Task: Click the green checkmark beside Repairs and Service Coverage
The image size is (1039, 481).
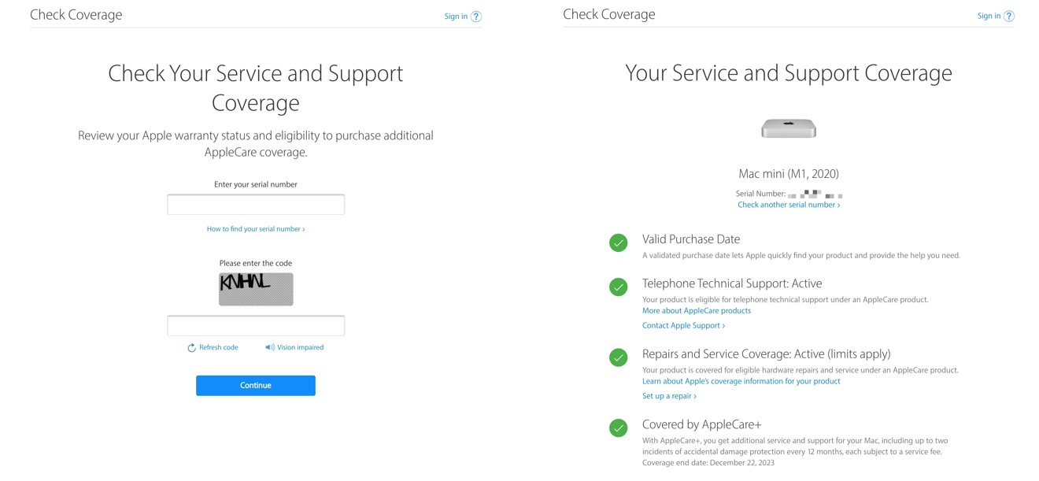Action: (x=619, y=358)
